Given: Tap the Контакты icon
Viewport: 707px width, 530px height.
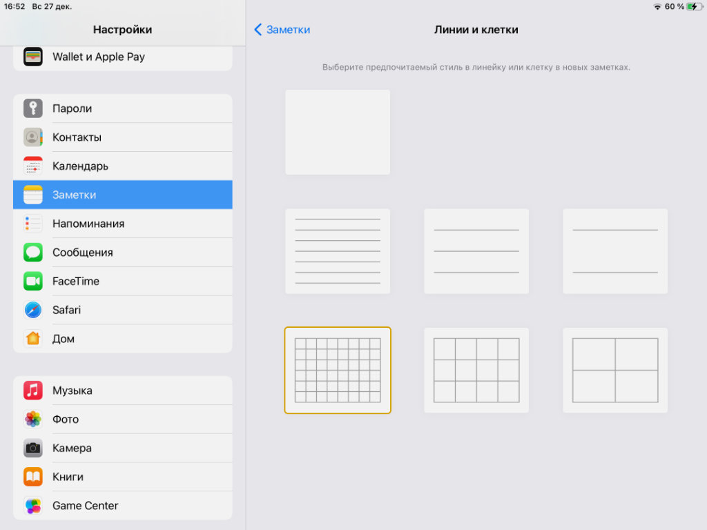Looking at the screenshot, I should (x=33, y=137).
